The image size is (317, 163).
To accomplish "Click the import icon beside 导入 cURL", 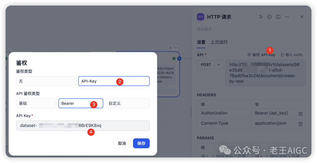I will pyautogui.click(x=282, y=55).
